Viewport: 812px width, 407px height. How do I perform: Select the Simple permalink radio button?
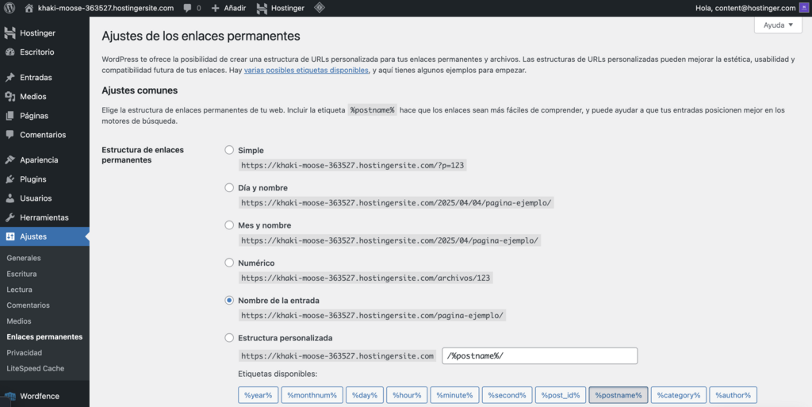click(x=229, y=150)
